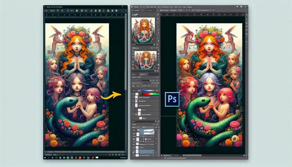
Task: Select the top navigator preview thumbnail in Photoshop panel
Action: click(x=143, y=31)
